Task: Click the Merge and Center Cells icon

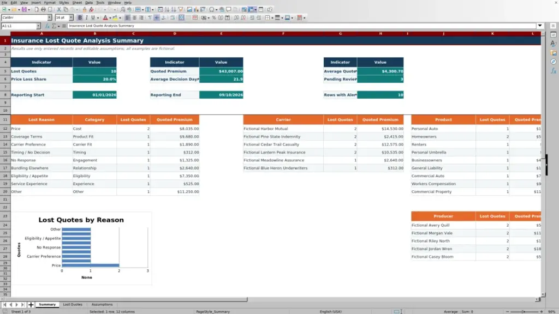Action: pos(181,18)
